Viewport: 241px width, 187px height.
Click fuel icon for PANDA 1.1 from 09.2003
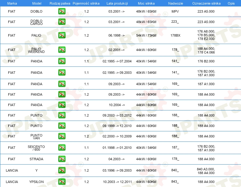tap(62, 84)
